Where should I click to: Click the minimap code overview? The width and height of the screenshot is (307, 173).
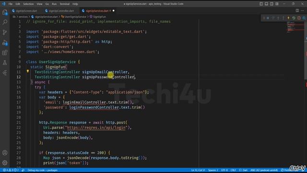[x=295, y=27]
